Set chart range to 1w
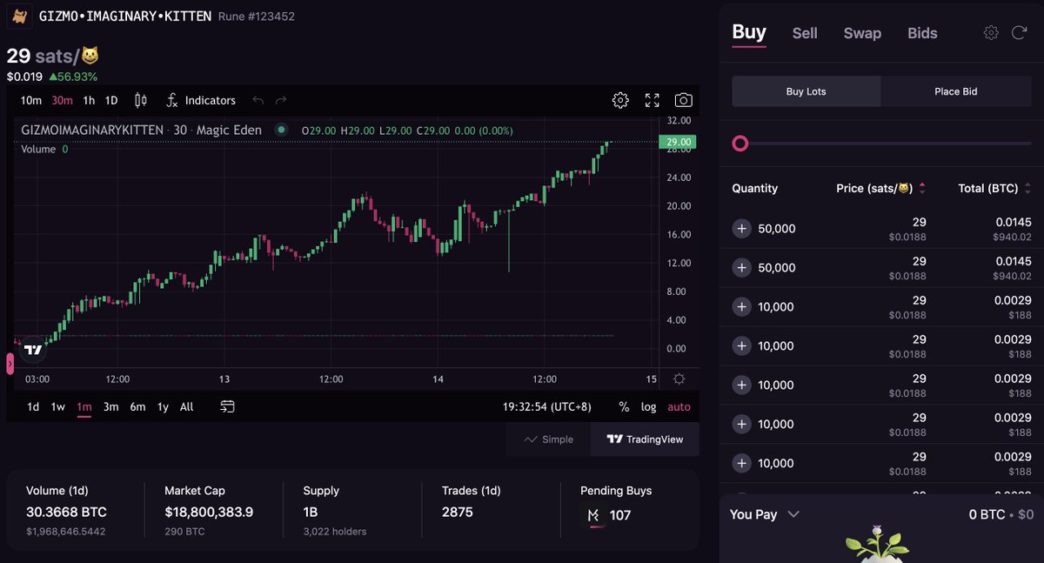 tap(57, 406)
